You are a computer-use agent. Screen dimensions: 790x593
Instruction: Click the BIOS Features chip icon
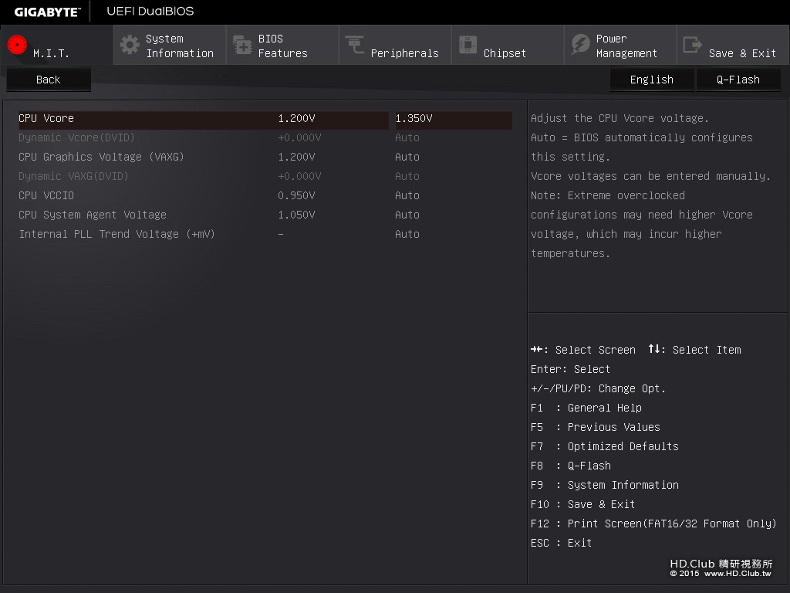(242, 45)
